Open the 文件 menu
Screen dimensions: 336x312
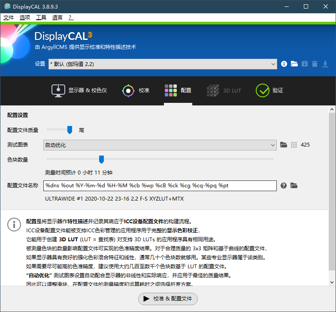pyautogui.click(x=9, y=18)
